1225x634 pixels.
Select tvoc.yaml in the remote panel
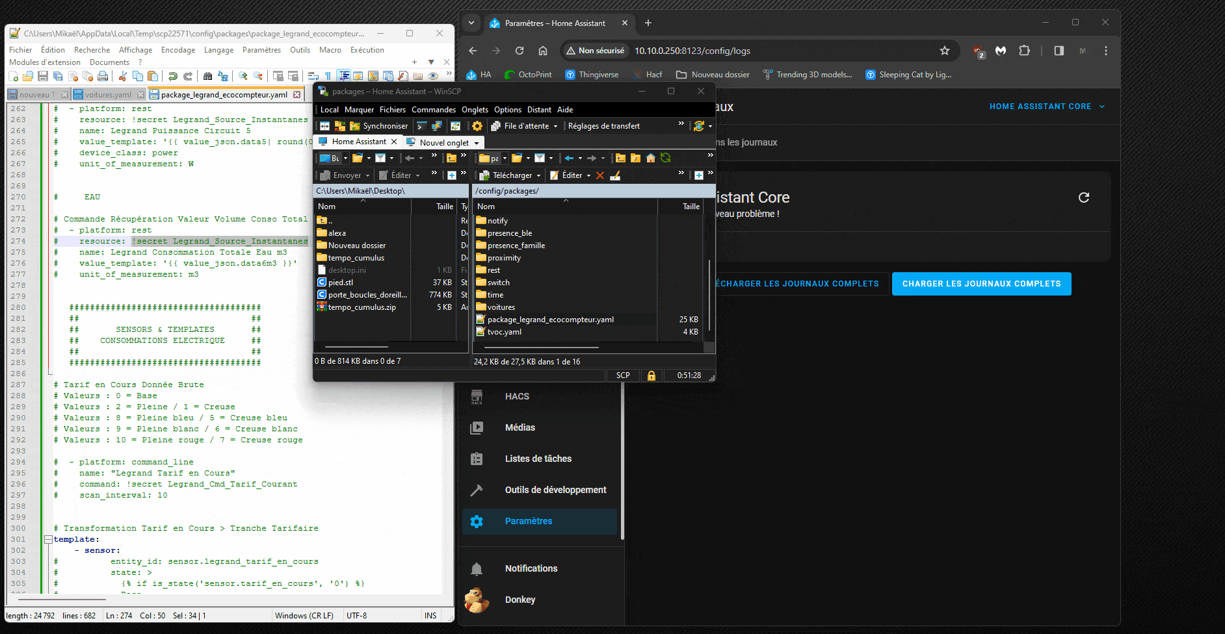pyautogui.click(x=504, y=332)
